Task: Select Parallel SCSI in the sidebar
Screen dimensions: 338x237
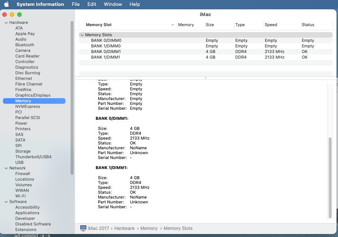Action: [x=28, y=118]
